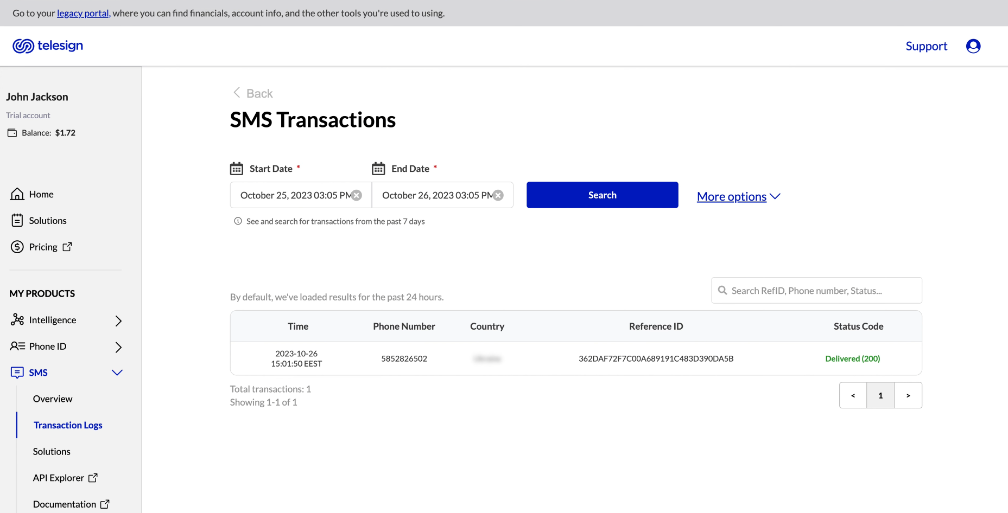
Task: Click the Search button
Action: [x=602, y=195]
